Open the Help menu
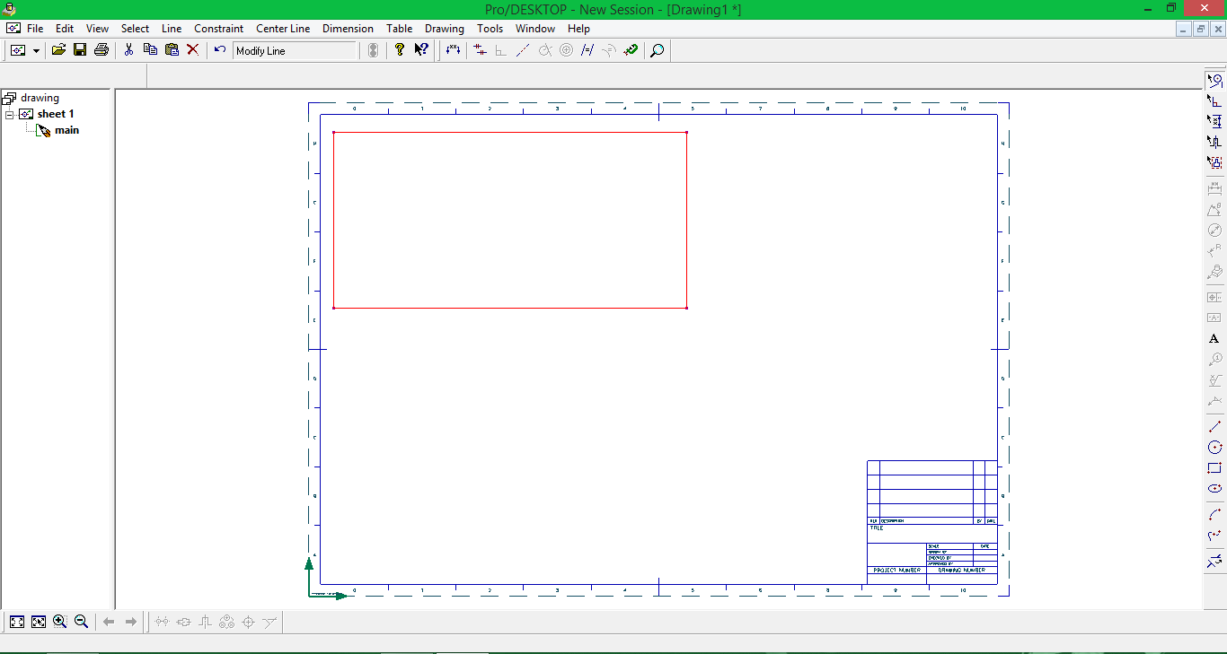 pos(578,29)
